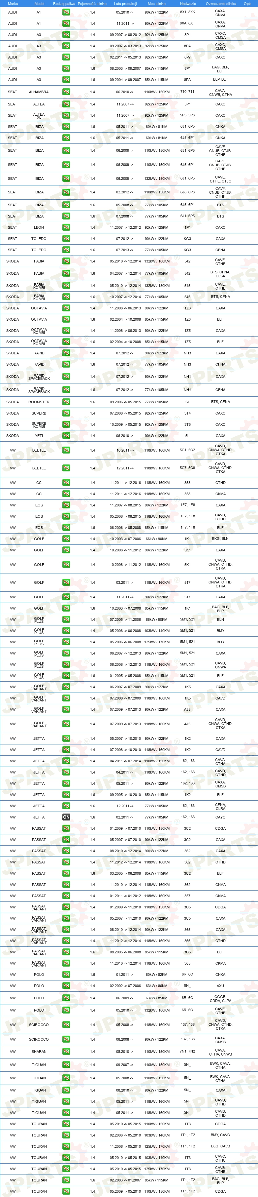This screenshot has width=258, height=1197.
Task: Click the petrol icon in the PASSAT 357 row
Action: (x=66, y=896)
